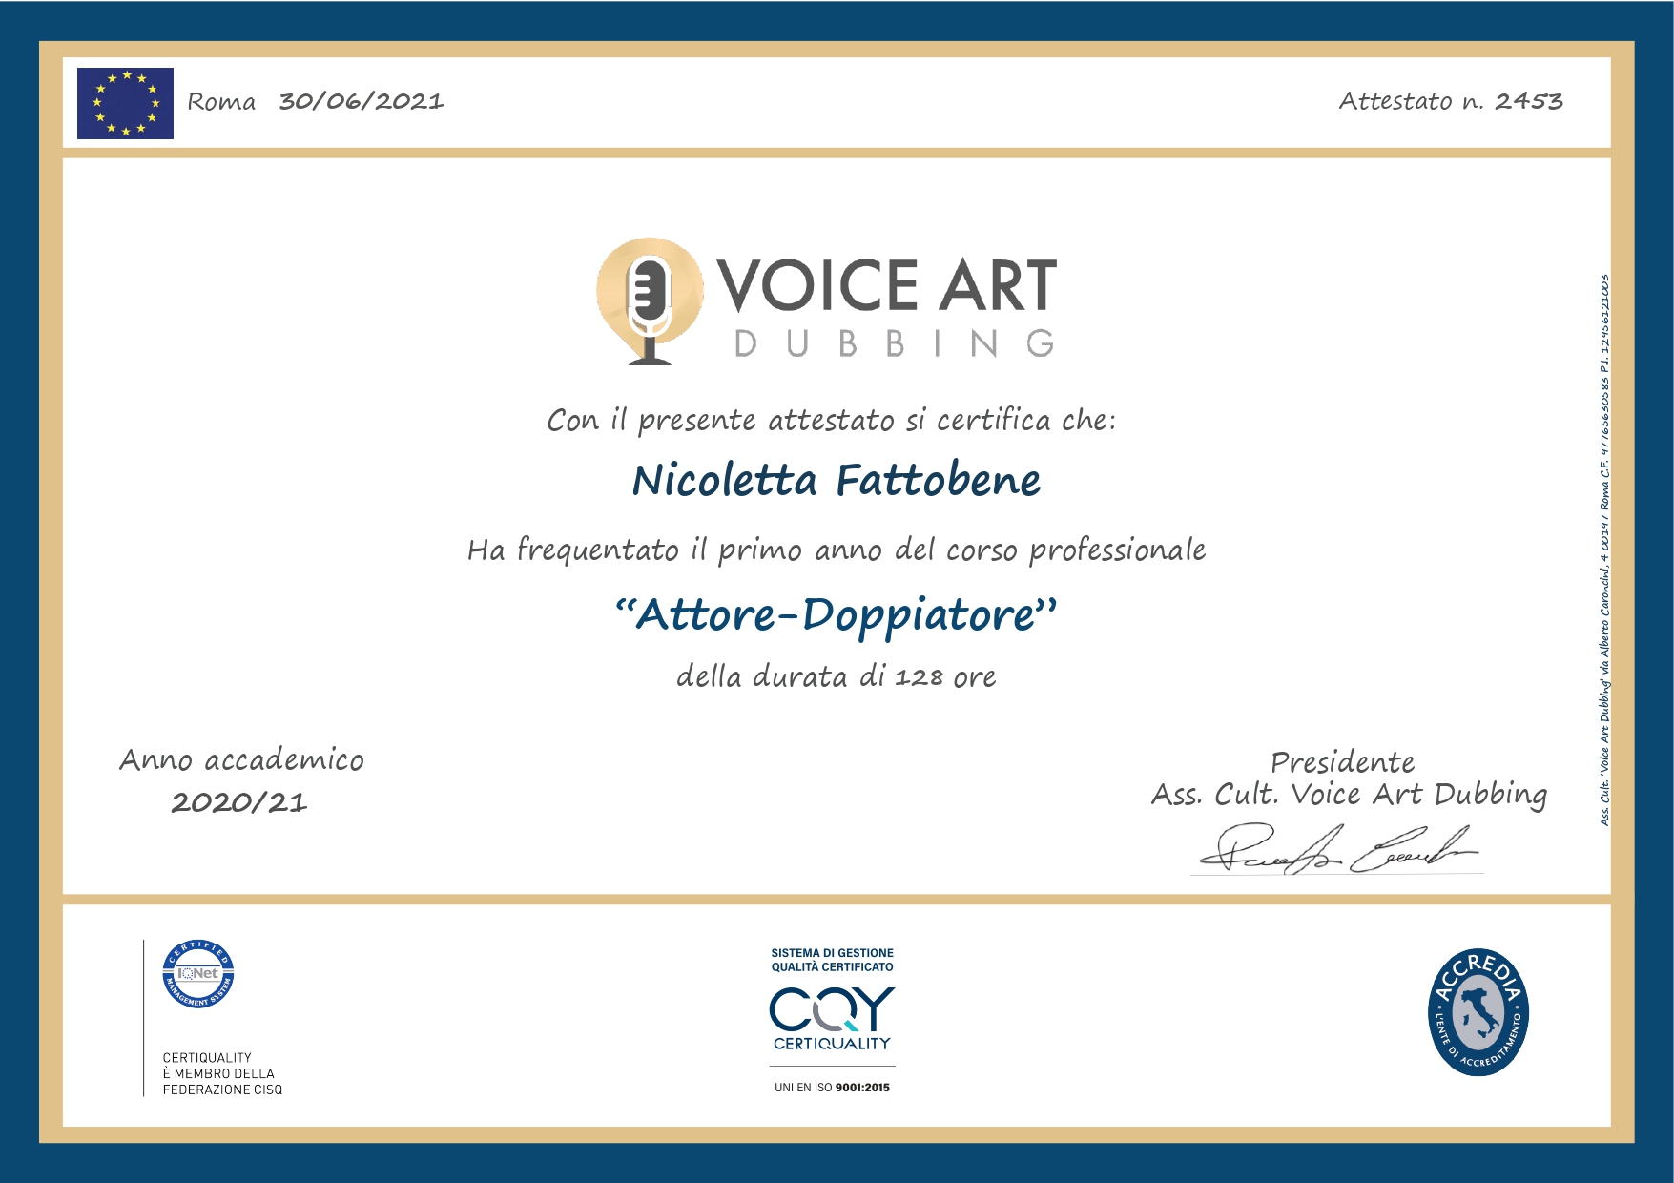Click the 'DUBBING' logo subtitle
Viewport: 1674px width, 1183px height.
tap(895, 343)
